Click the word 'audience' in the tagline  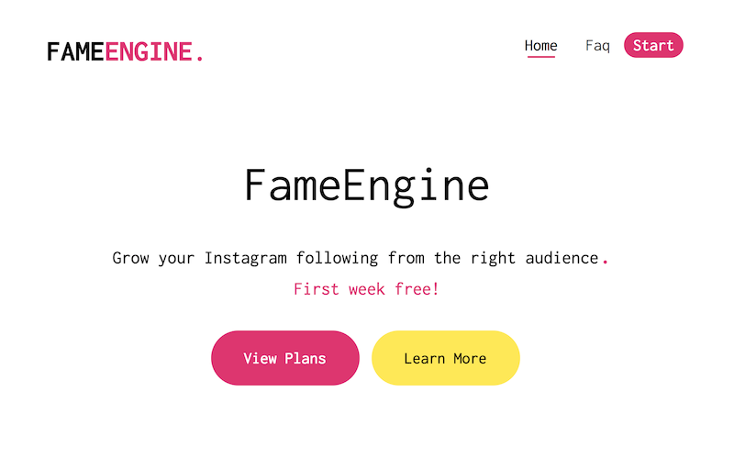[562, 258]
